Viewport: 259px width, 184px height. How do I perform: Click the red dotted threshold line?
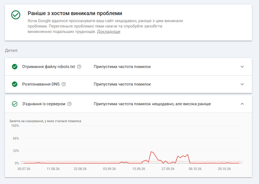pyautogui.click(x=131, y=161)
